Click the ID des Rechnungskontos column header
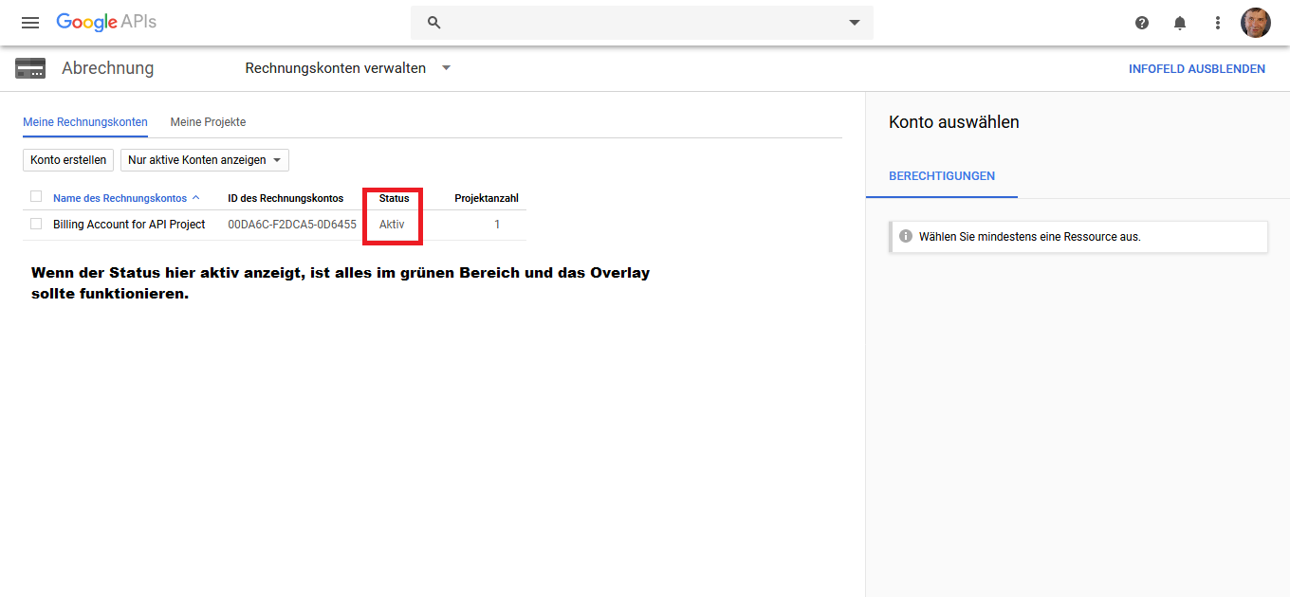Screen dimensions: 1290x597 [x=286, y=198]
